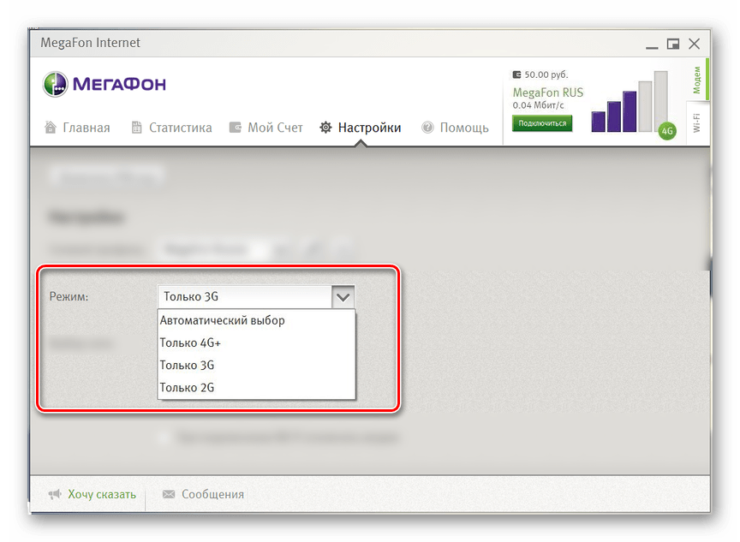Click the MegaFon logo
740x542 pixels.
tap(104, 85)
